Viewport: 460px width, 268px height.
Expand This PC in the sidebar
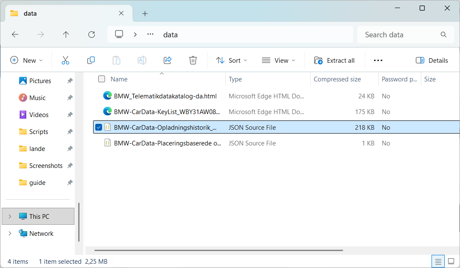pyautogui.click(x=9, y=216)
